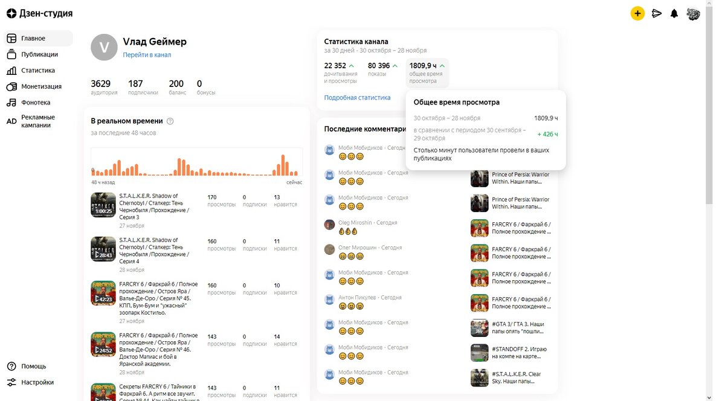Viewport: 725px width, 401px height.
Task: Click the + 426 ч comparison value
Action: click(547, 134)
